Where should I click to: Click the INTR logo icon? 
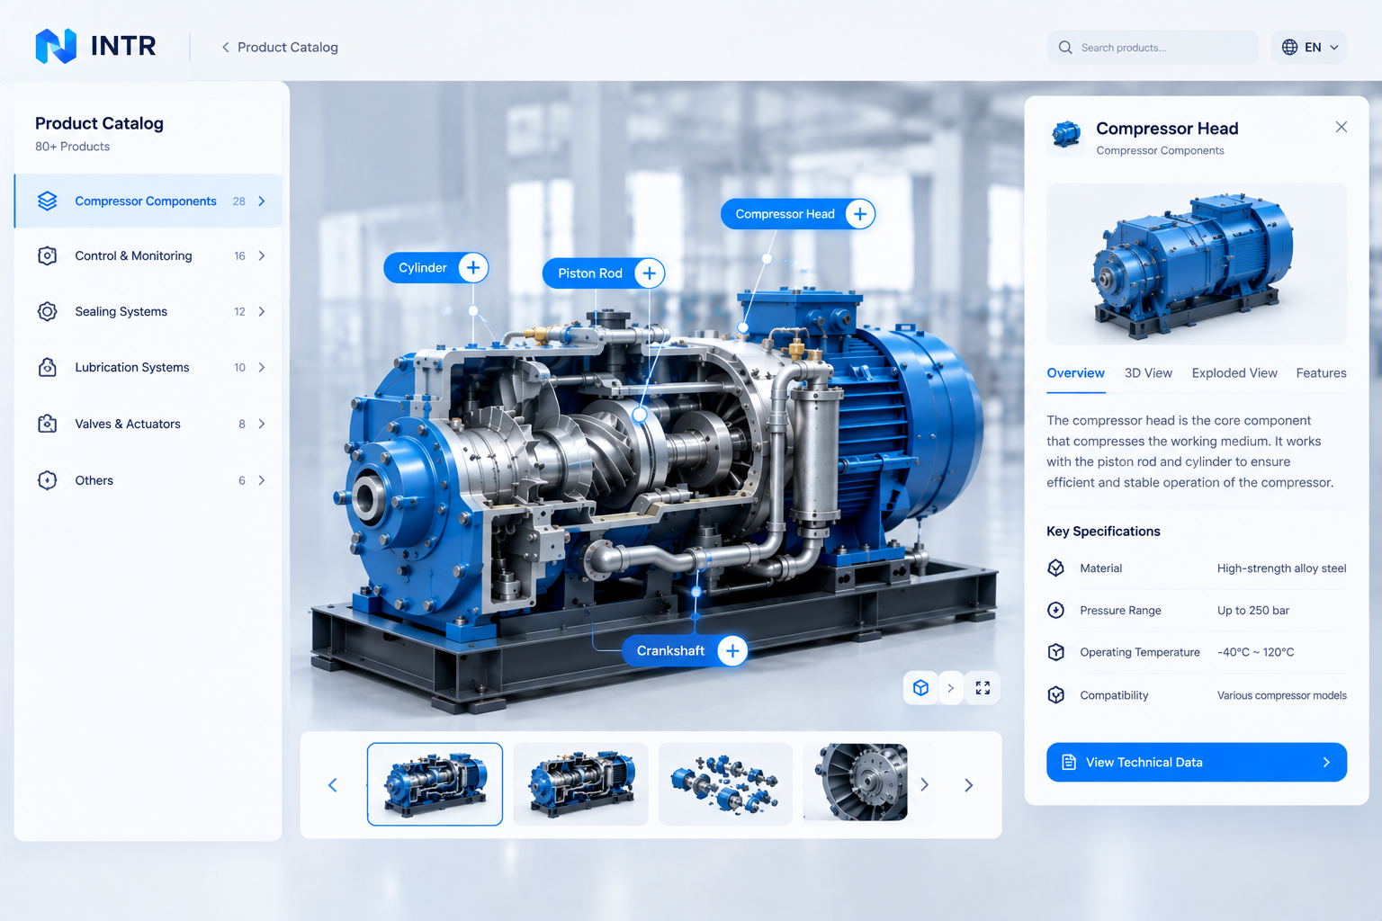(x=56, y=46)
